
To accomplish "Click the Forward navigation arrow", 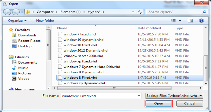I will pyautogui.click(x=16, y=12).
